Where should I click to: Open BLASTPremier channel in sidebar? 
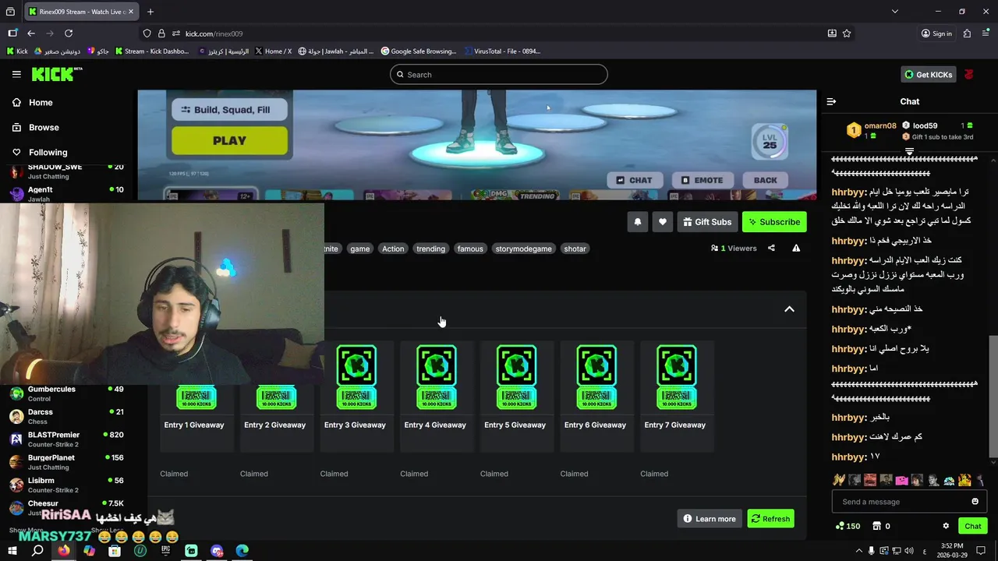coord(67,439)
